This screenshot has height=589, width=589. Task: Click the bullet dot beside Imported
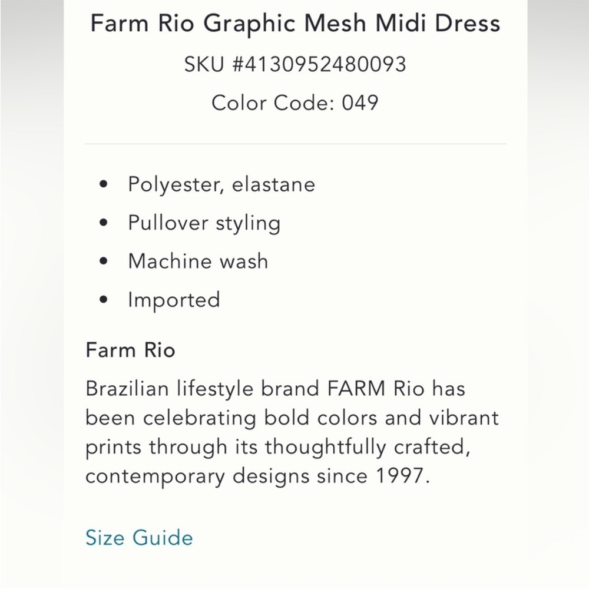coord(104,300)
